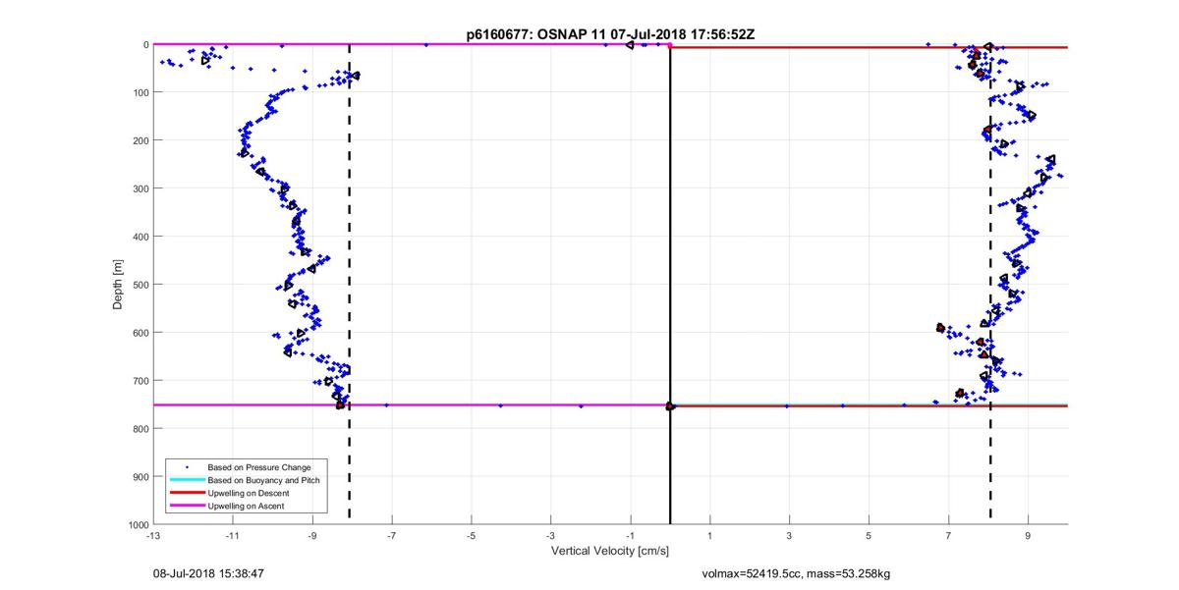
Task: Click the depth tick label 300
Action: 140,188
